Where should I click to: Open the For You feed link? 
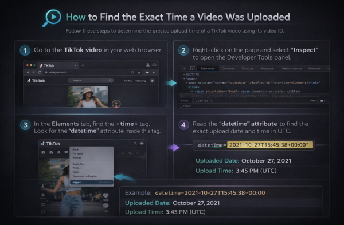pyautogui.click(x=128, y=81)
